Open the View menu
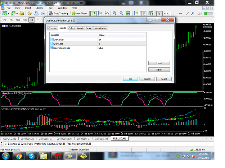 coord(18,8)
